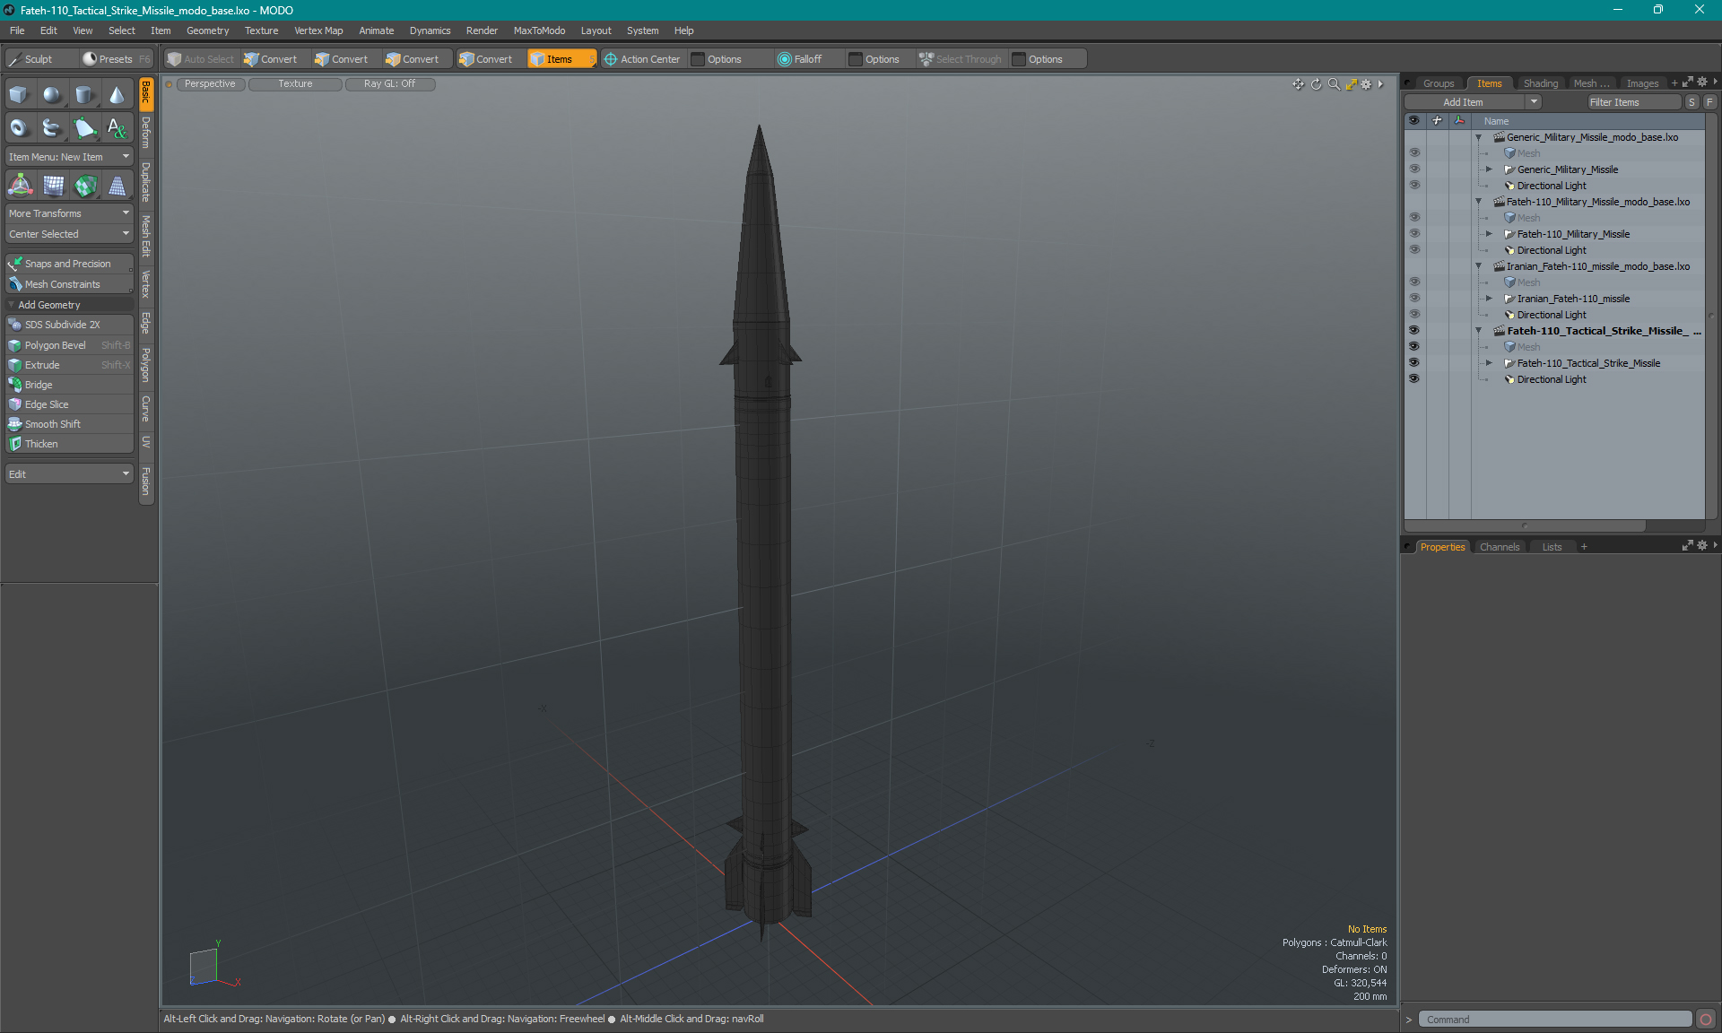Open the Edit dropdown

pyautogui.click(x=69, y=474)
